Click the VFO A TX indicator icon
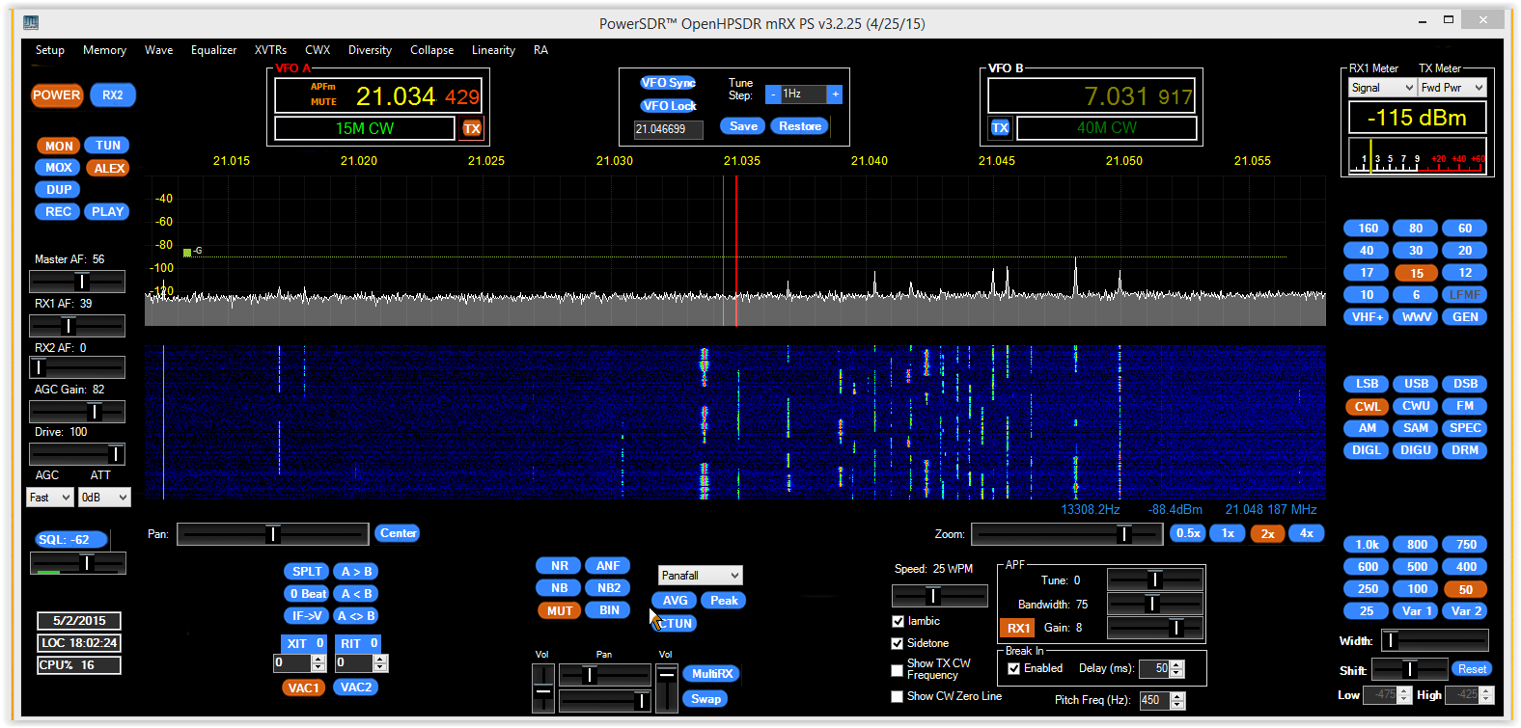 click(x=472, y=128)
